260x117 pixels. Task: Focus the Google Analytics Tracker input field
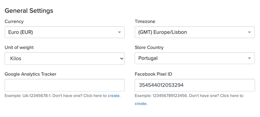pos(64,85)
